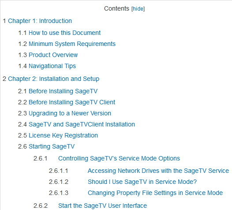This screenshot has height=210, width=232.
Task: Open Controlling SageTV's Service Mode Options
Action: tap(119, 158)
